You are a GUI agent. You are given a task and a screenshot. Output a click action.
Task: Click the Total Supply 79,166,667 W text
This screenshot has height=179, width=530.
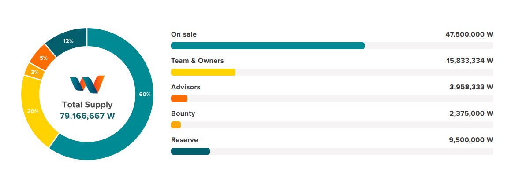(87, 110)
